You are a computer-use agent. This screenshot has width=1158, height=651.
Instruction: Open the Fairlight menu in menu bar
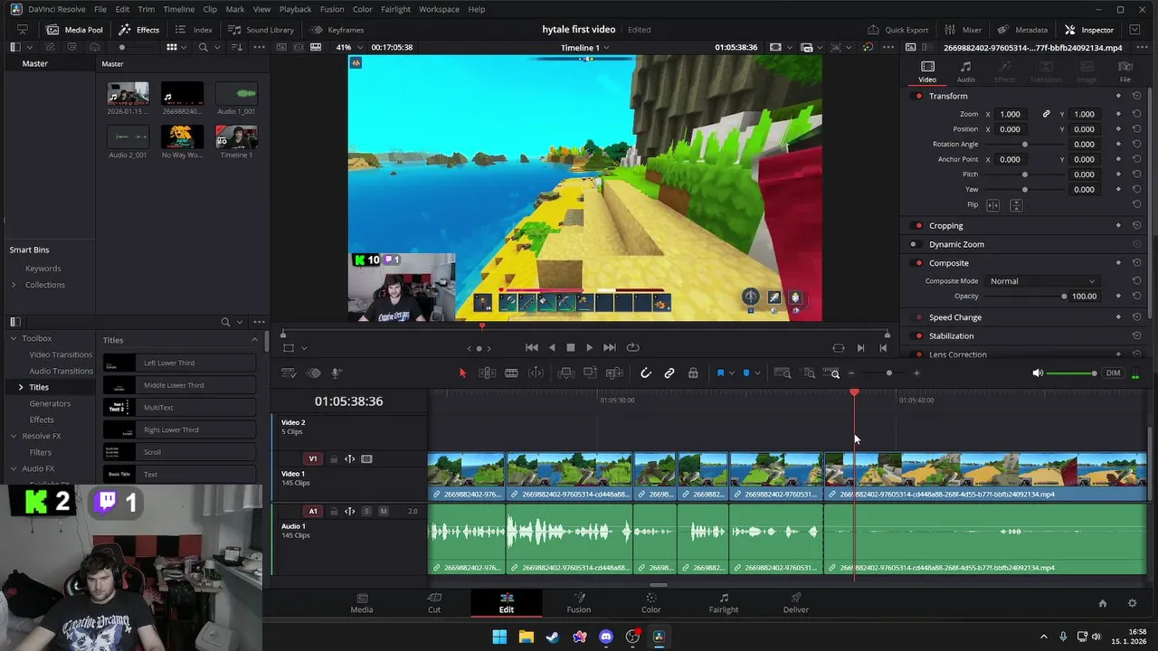point(395,9)
